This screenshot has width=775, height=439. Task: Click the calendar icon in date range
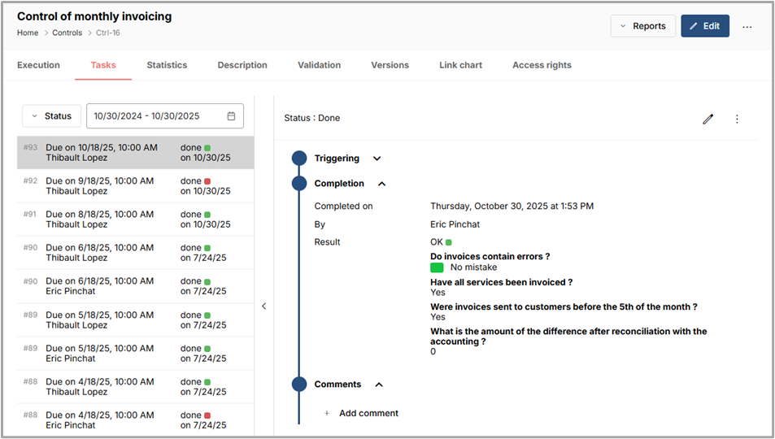pos(231,116)
